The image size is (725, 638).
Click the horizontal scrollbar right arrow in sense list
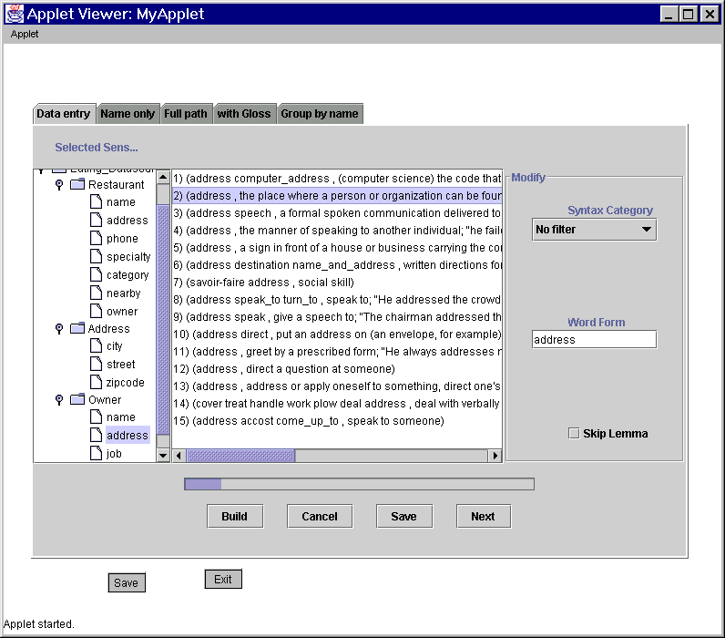tap(495, 456)
